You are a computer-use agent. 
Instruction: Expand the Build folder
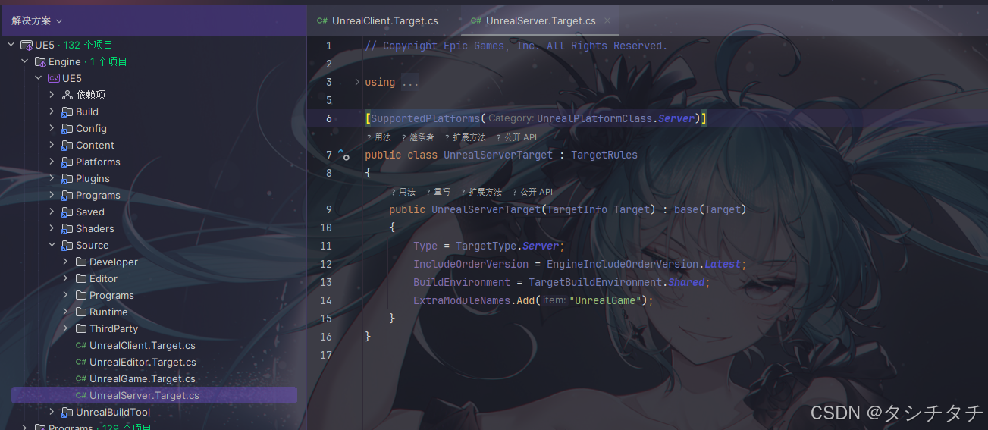click(x=52, y=112)
